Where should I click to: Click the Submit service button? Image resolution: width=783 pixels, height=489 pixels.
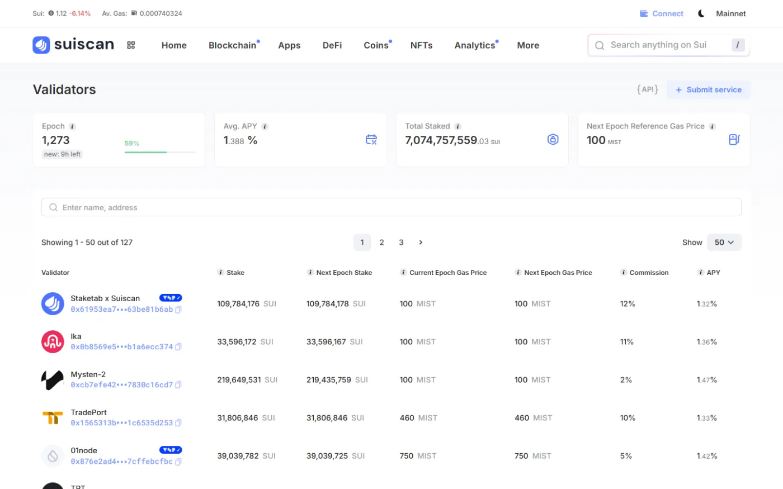coord(709,89)
